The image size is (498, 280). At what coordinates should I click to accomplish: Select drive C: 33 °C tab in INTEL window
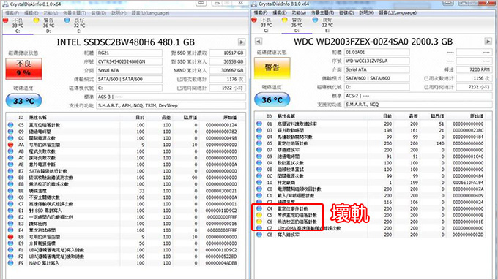pyautogui.click(x=18, y=26)
